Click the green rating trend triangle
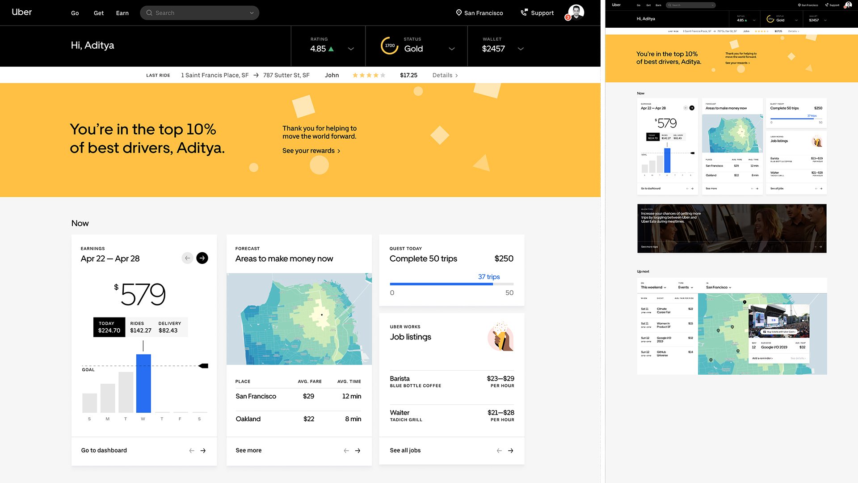This screenshot has width=858, height=483. [331, 49]
